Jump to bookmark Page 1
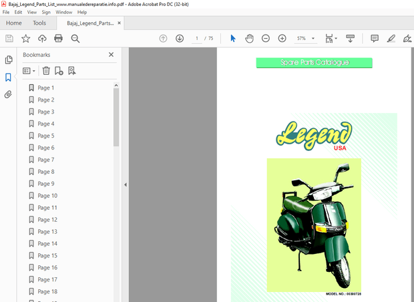 [x=45, y=88]
